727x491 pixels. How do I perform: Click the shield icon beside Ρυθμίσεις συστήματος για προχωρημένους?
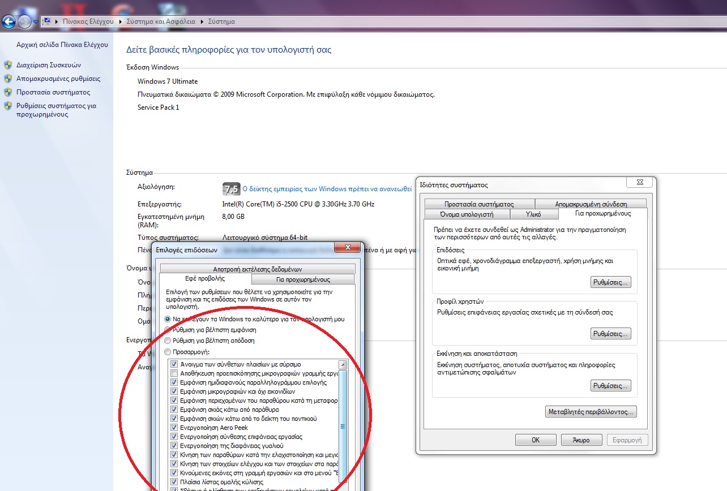point(8,106)
